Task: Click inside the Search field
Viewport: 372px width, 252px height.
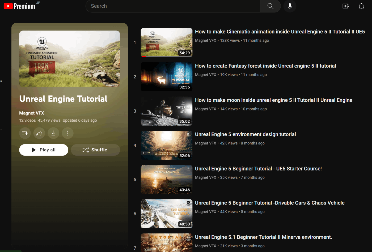Action: coord(173,6)
